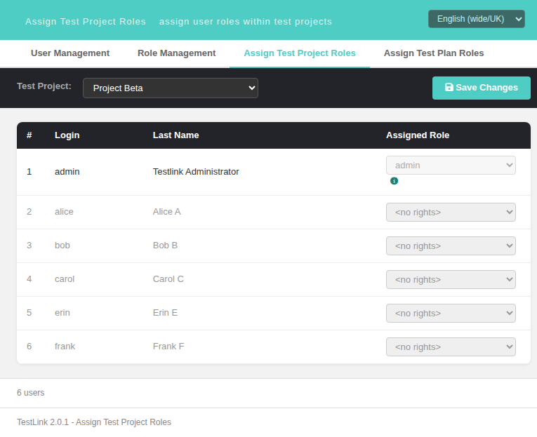Click Frank F name cell
Screen dimensions: 537x437
[x=168, y=347]
